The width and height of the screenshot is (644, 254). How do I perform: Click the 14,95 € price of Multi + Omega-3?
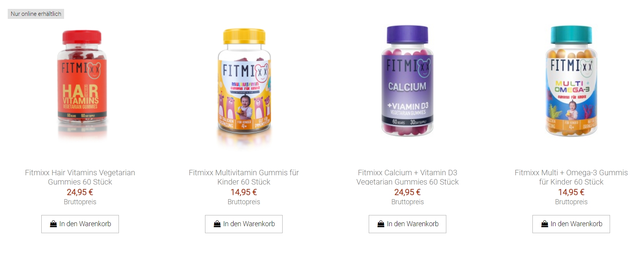(571, 192)
